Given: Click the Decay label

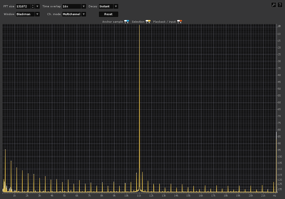Looking at the screenshot, I should click(x=93, y=6).
